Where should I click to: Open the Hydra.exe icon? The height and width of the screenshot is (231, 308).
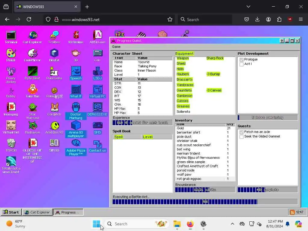pos(32,127)
